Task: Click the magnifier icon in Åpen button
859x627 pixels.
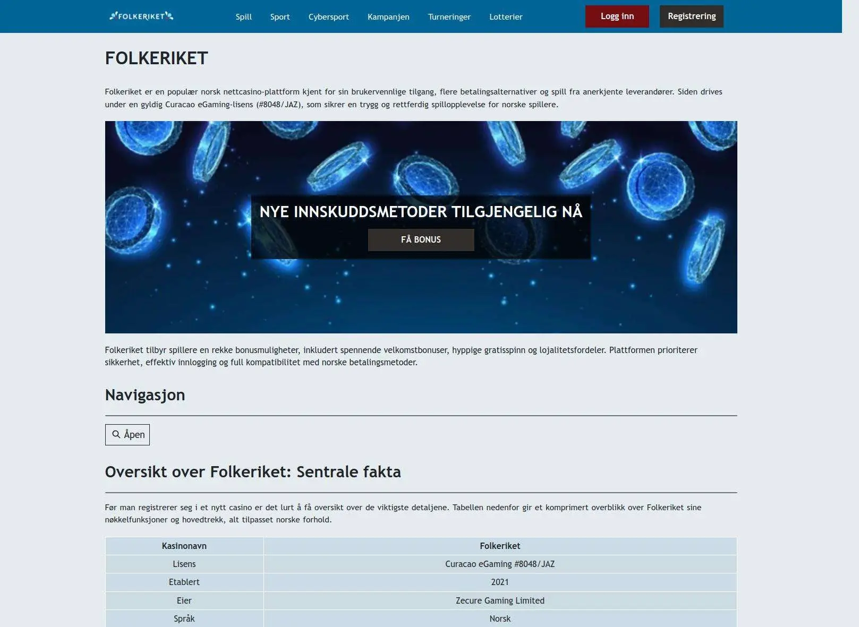Action: (116, 434)
